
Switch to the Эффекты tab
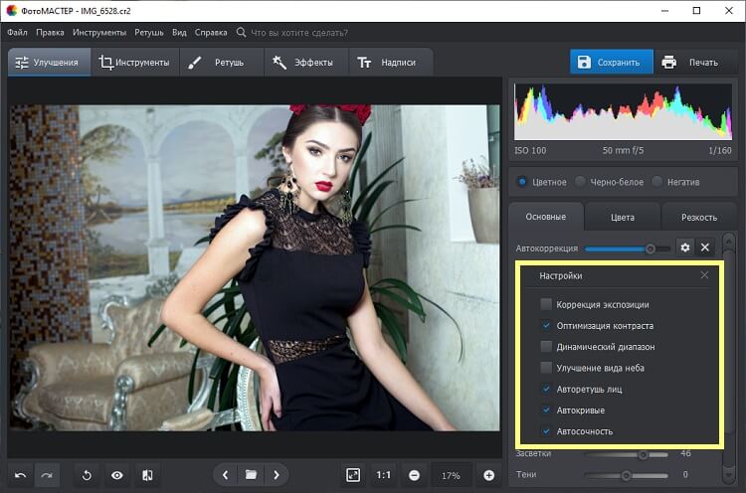[304, 63]
